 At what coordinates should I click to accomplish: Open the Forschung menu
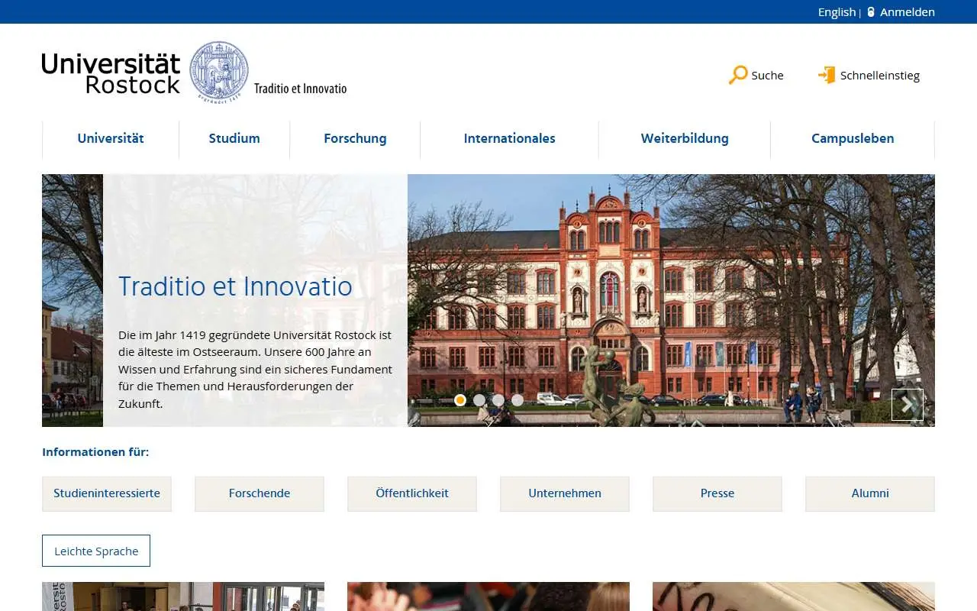pos(355,138)
